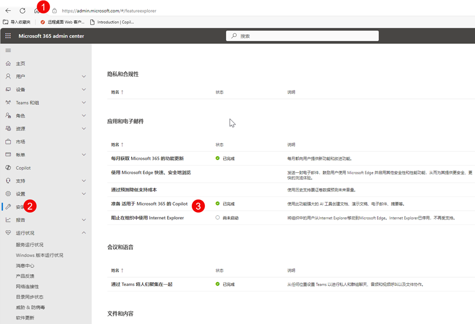Click the chart icon beside 报告

point(8,220)
